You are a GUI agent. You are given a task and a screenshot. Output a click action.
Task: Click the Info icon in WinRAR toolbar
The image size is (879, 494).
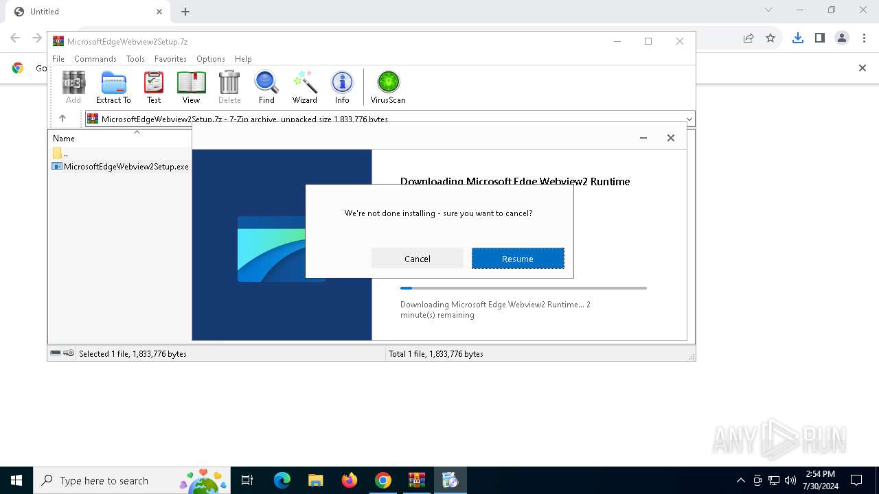pos(342,87)
